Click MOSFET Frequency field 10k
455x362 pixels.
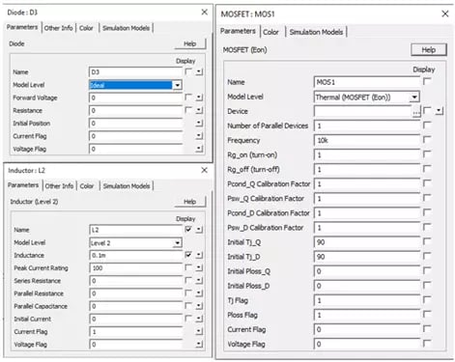[367, 140]
